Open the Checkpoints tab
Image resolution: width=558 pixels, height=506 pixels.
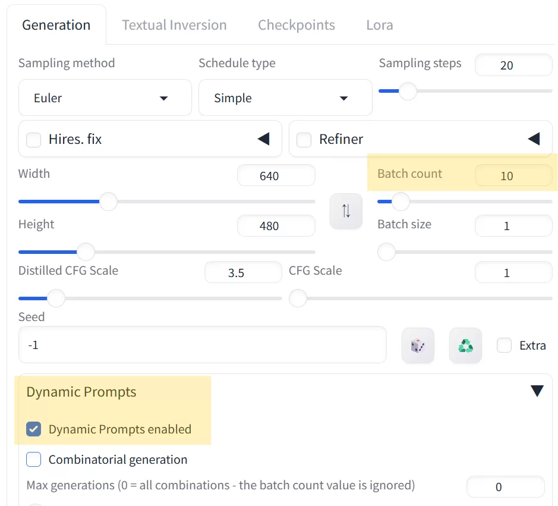tap(296, 24)
